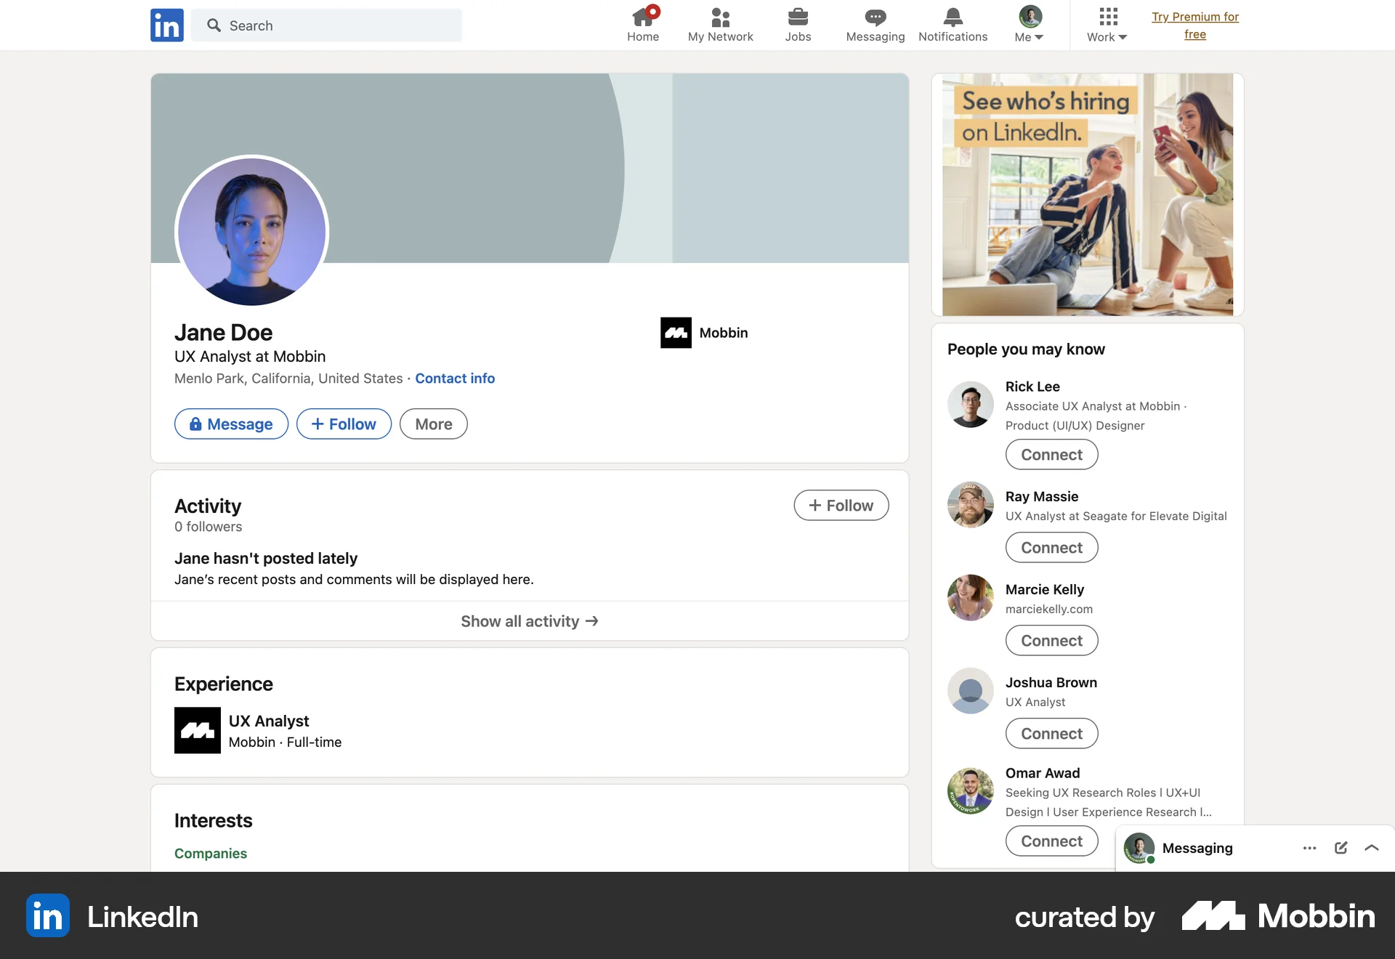The width and height of the screenshot is (1395, 959).
Task: Connect with Rick Lee
Action: click(x=1051, y=454)
